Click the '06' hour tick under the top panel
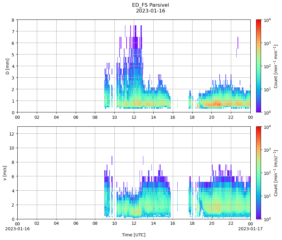 pyautogui.click(x=76, y=117)
